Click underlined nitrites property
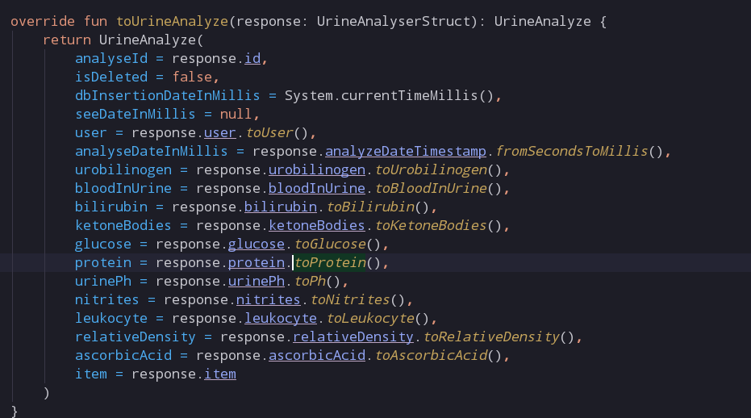751x418 pixels. point(268,300)
